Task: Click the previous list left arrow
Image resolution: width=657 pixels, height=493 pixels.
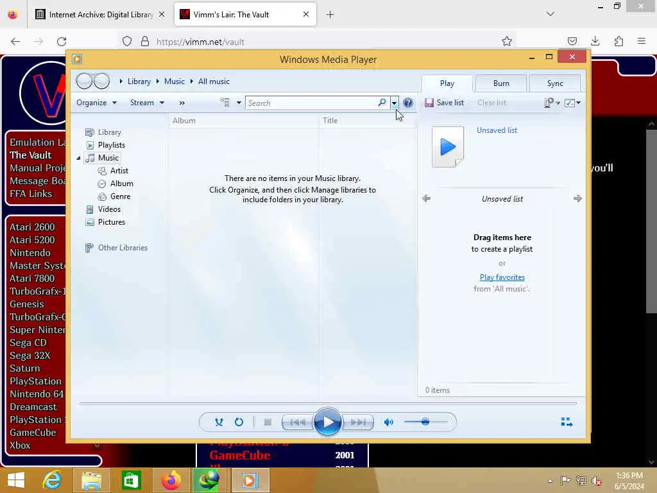Action: coord(427,198)
